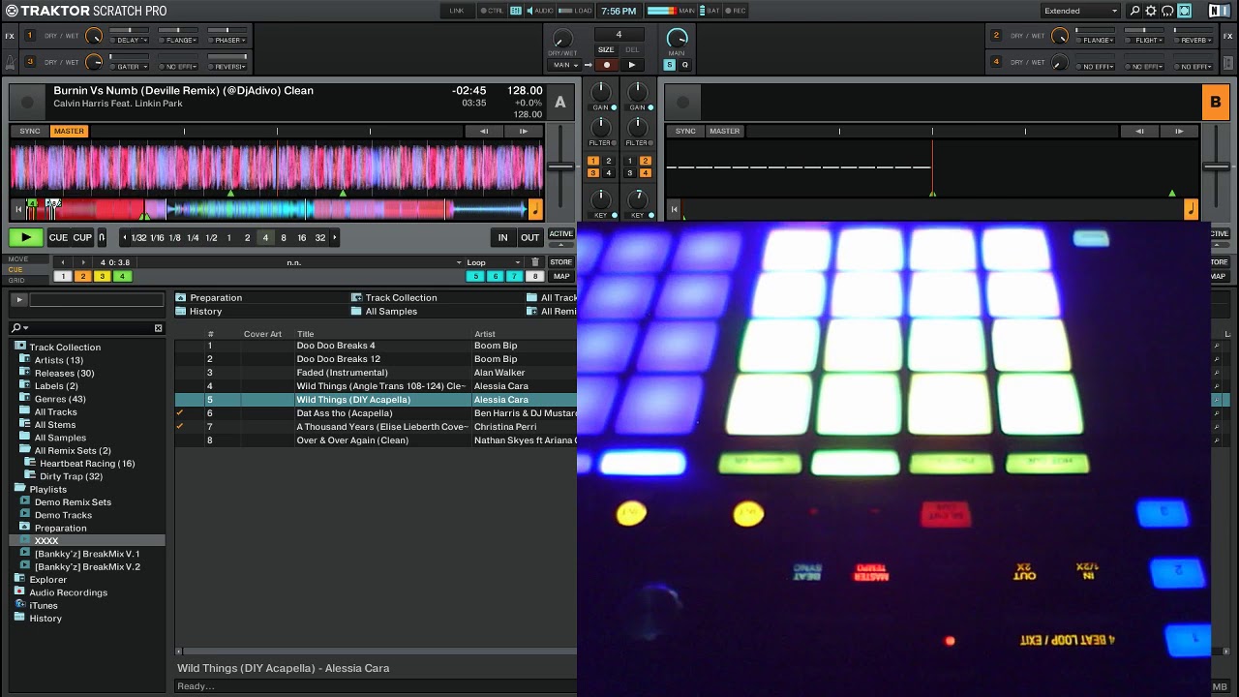Screen dimensions: 1239x697
Task: Toggle cruise mode headphone icon
Action: click(1167, 11)
